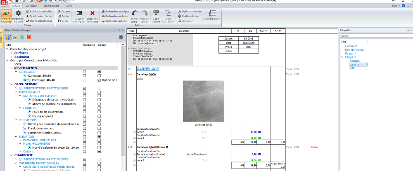This screenshot has height=171, width=413.
Task: Open Gestion de lien dropdown arrow
Action: point(201,16)
